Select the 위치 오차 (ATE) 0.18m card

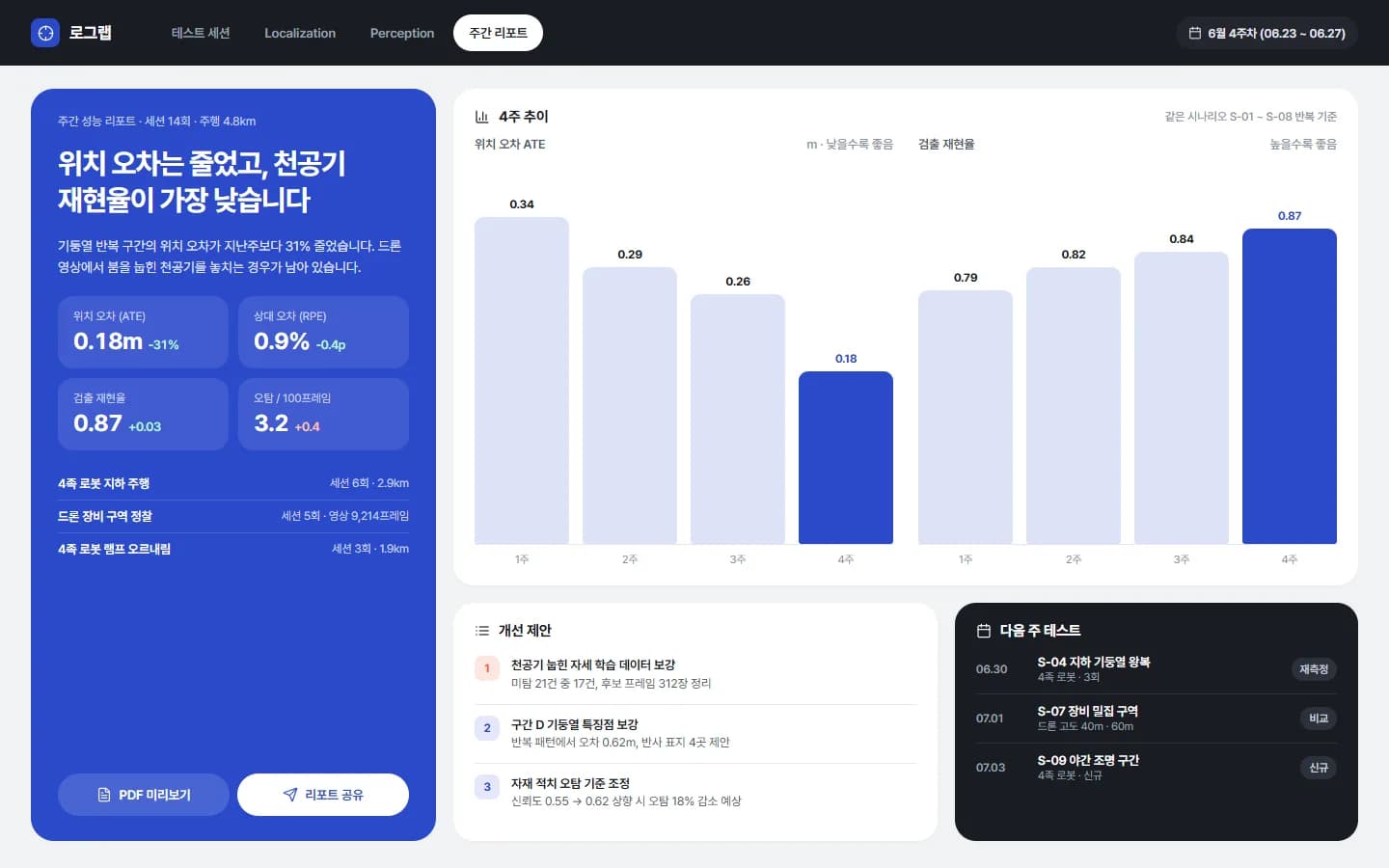[x=143, y=332]
